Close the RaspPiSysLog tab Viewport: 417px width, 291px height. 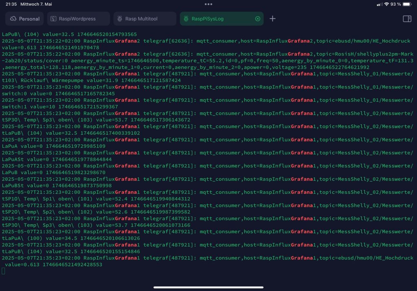point(257,19)
